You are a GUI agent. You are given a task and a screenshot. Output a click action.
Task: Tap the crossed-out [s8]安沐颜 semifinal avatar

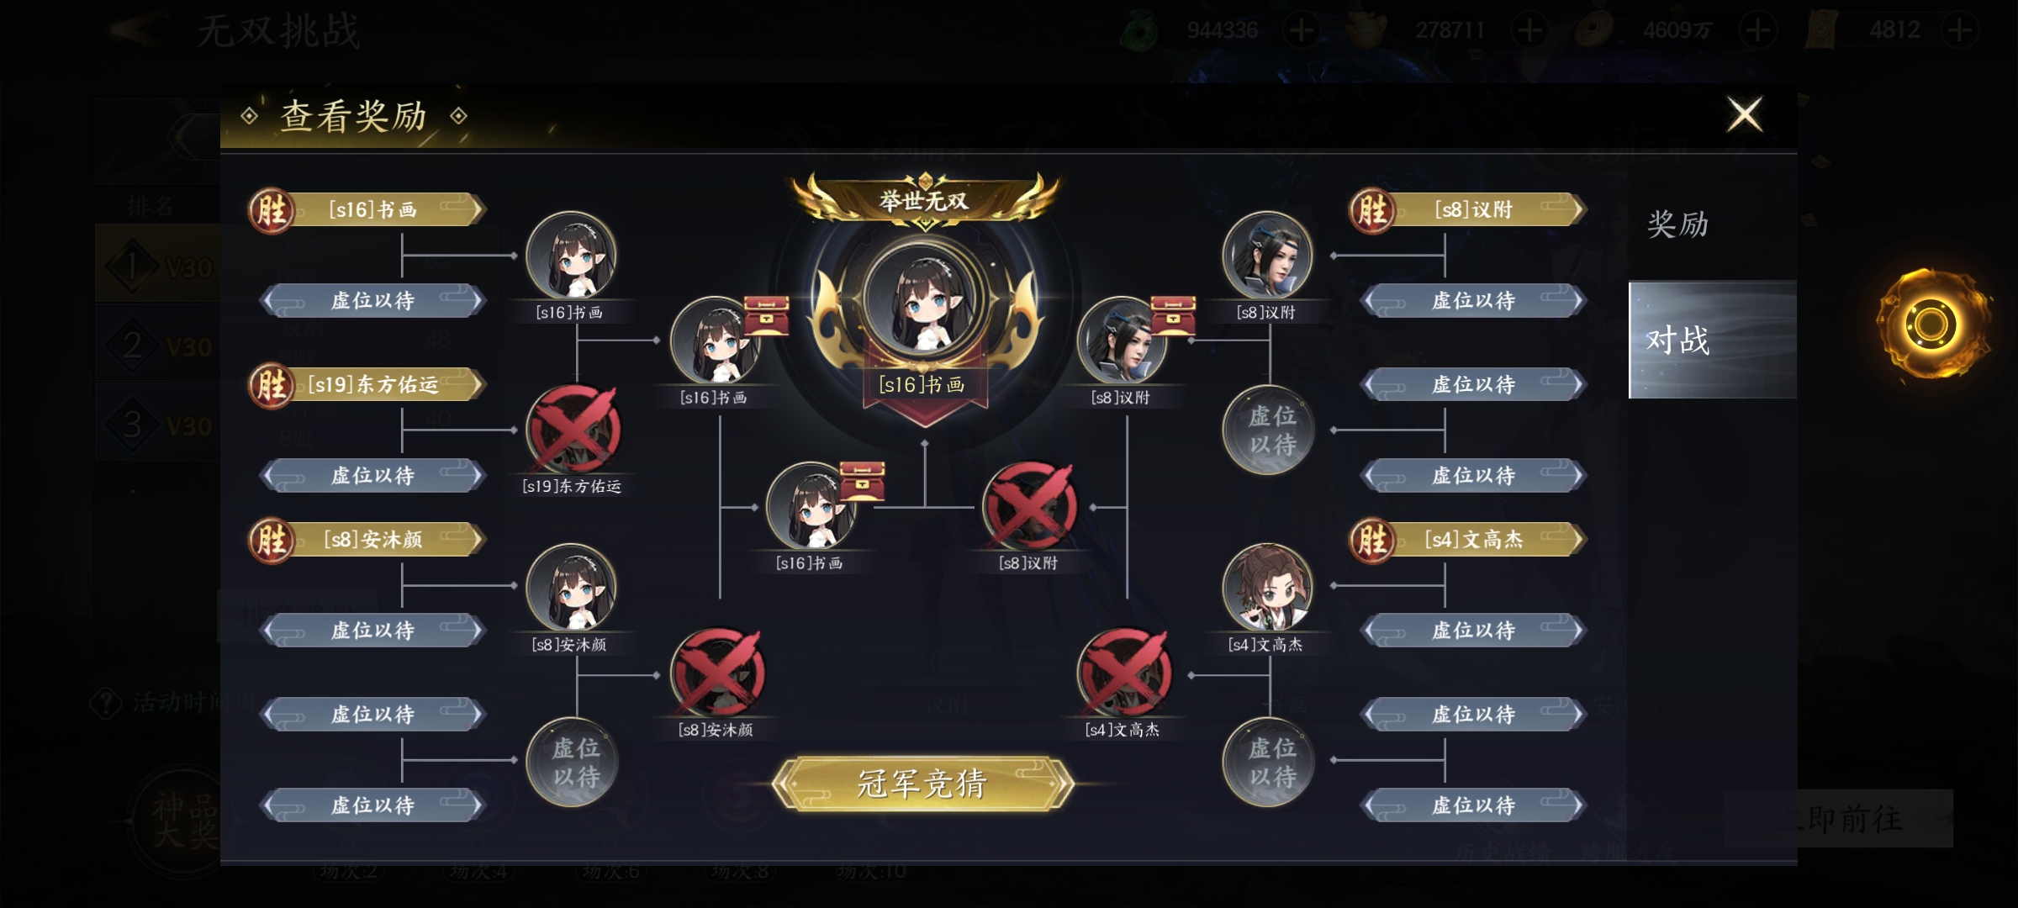point(717,673)
